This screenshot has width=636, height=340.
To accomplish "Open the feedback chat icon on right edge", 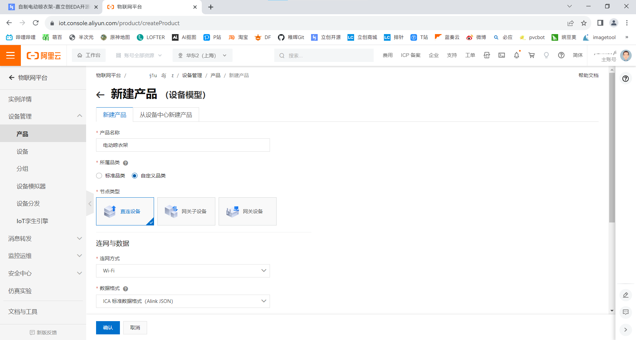I will [626, 313].
